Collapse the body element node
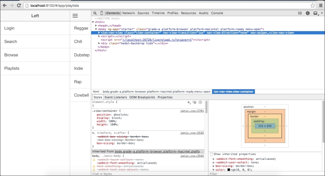325x176 pixels. (96, 29)
